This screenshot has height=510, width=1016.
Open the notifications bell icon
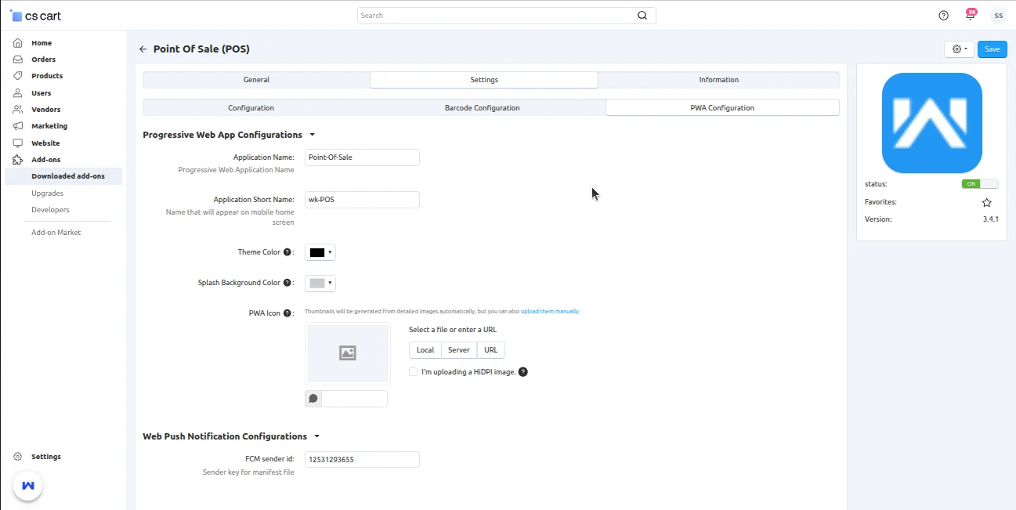[x=970, y=16]
